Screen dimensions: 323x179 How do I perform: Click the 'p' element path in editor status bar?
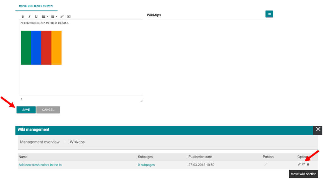pos(21,99)
